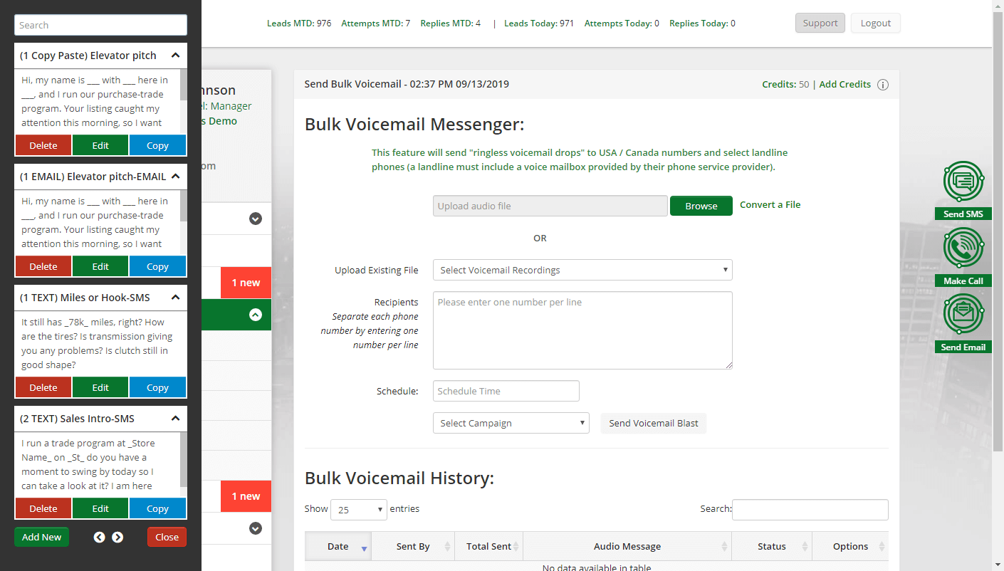The height and width of the screenshot is (571, 1004).
Task: Click the Add Credits link
Action: pos(845,84)
